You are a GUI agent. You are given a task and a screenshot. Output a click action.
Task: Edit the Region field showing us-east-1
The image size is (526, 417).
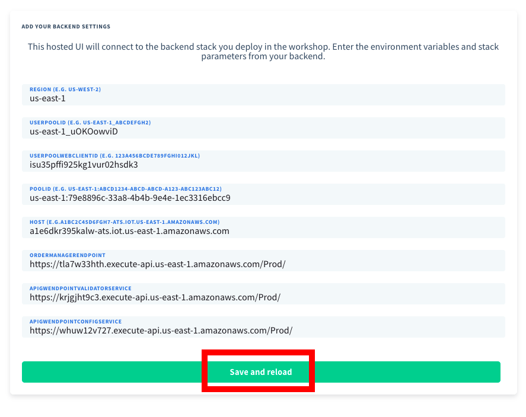pos(263,95)
